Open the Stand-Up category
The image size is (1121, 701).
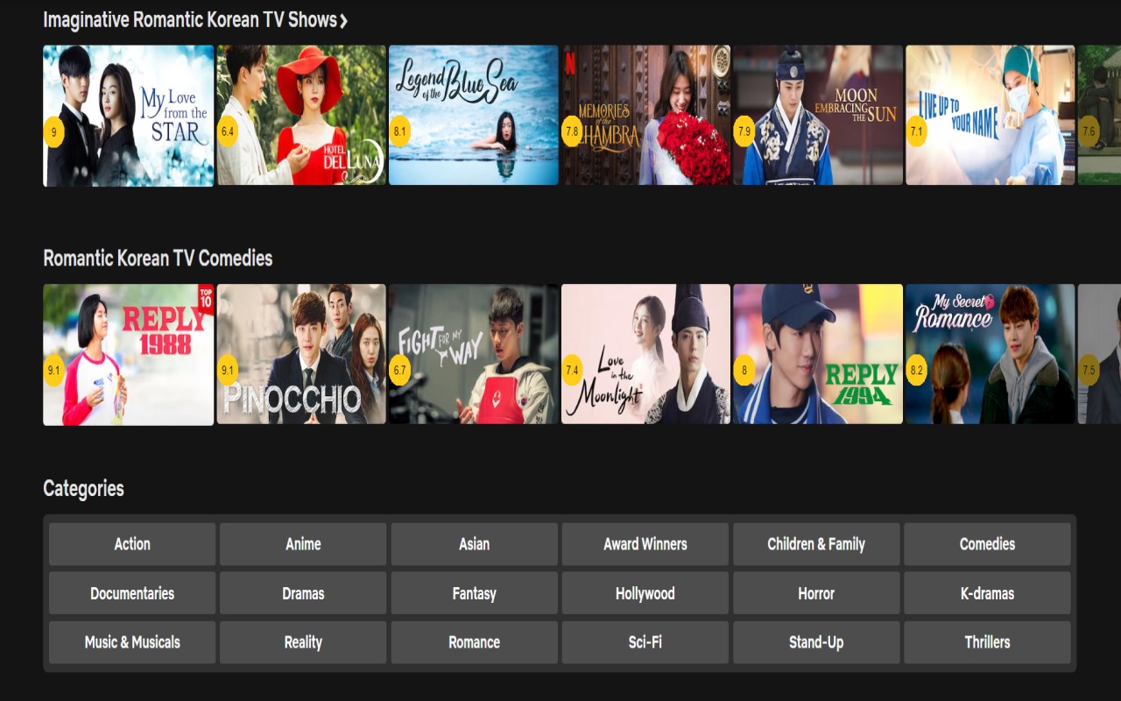816,642
